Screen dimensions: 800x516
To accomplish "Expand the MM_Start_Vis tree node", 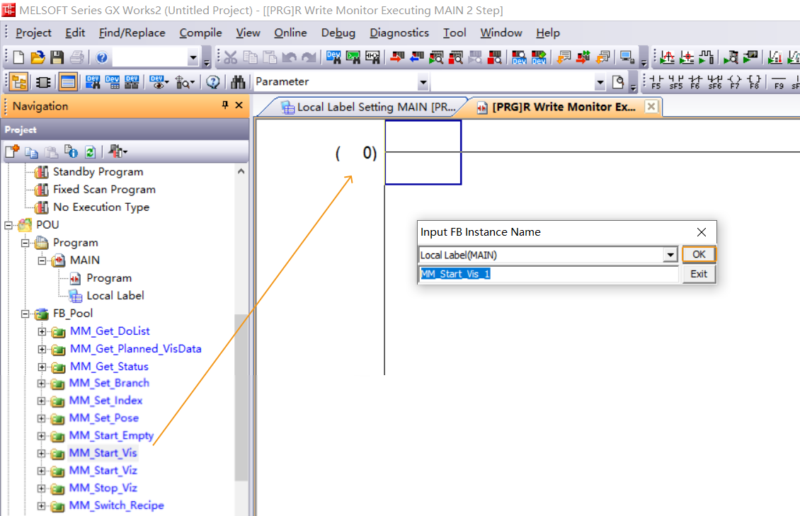I will pyautogui.click(x=42, y=453).
